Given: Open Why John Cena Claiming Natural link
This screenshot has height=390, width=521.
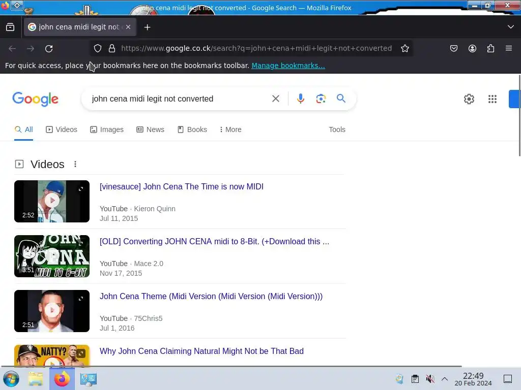Looking at the screenshot, I should click(201, 351).
